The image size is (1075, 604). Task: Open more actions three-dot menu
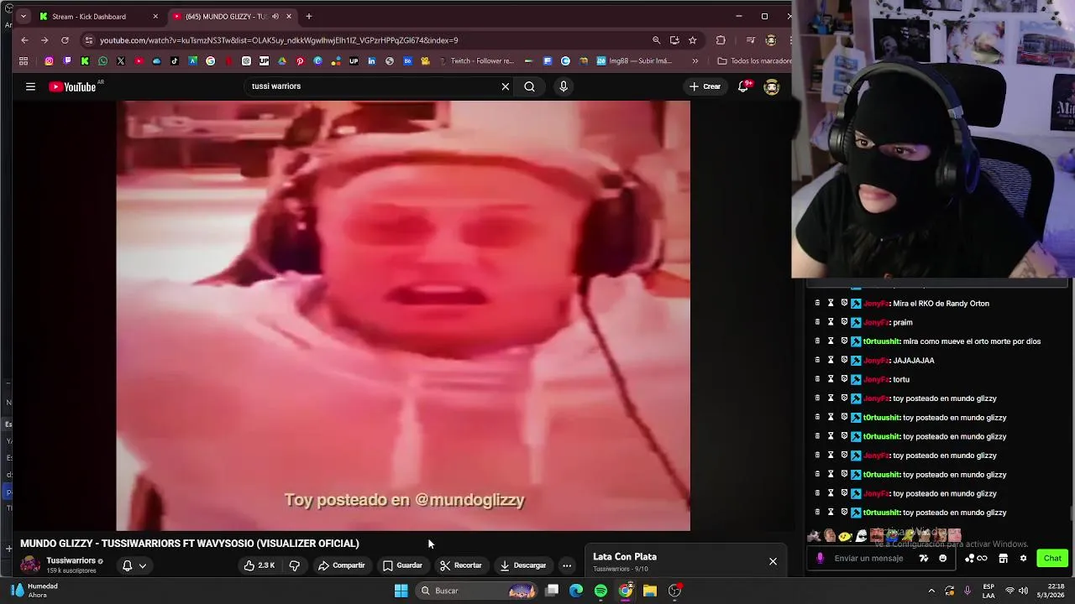point(567,565)
